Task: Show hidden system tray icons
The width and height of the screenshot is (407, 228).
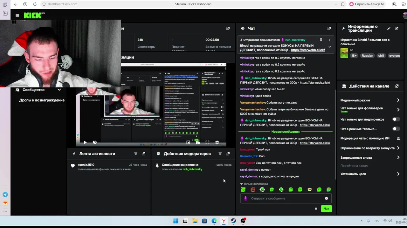Action: [361, 221]
